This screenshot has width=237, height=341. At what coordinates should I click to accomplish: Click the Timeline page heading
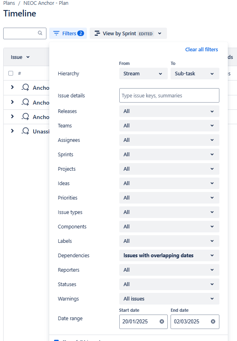(x=20, y=14)
